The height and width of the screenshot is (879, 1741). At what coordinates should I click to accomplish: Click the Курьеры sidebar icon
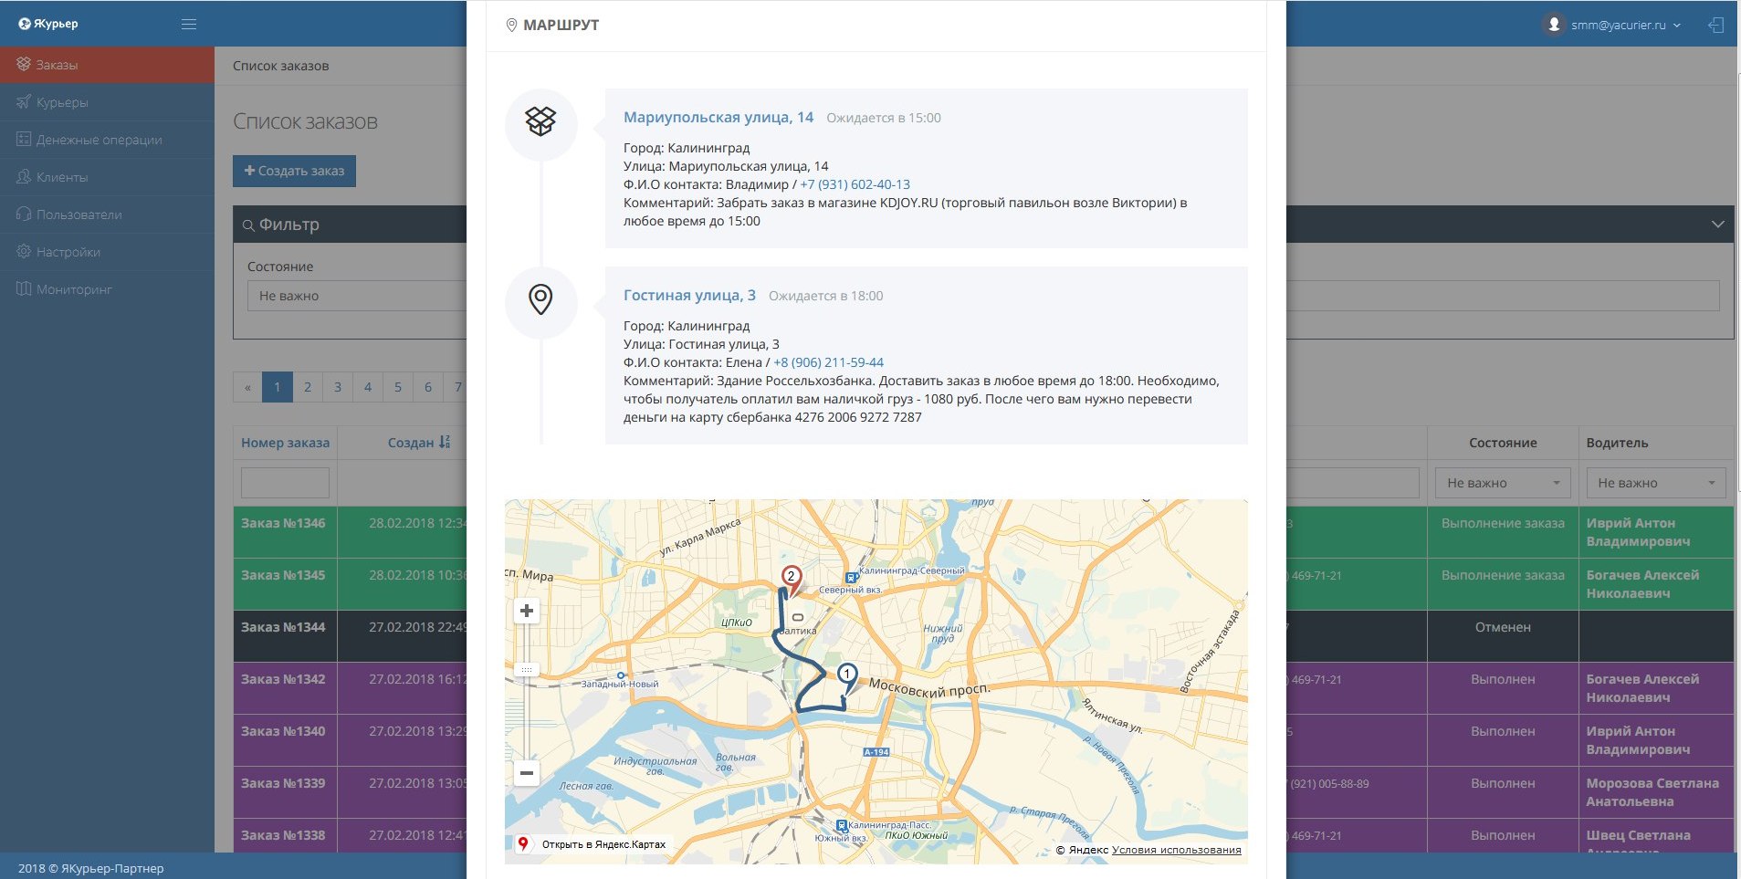(24, 102)
